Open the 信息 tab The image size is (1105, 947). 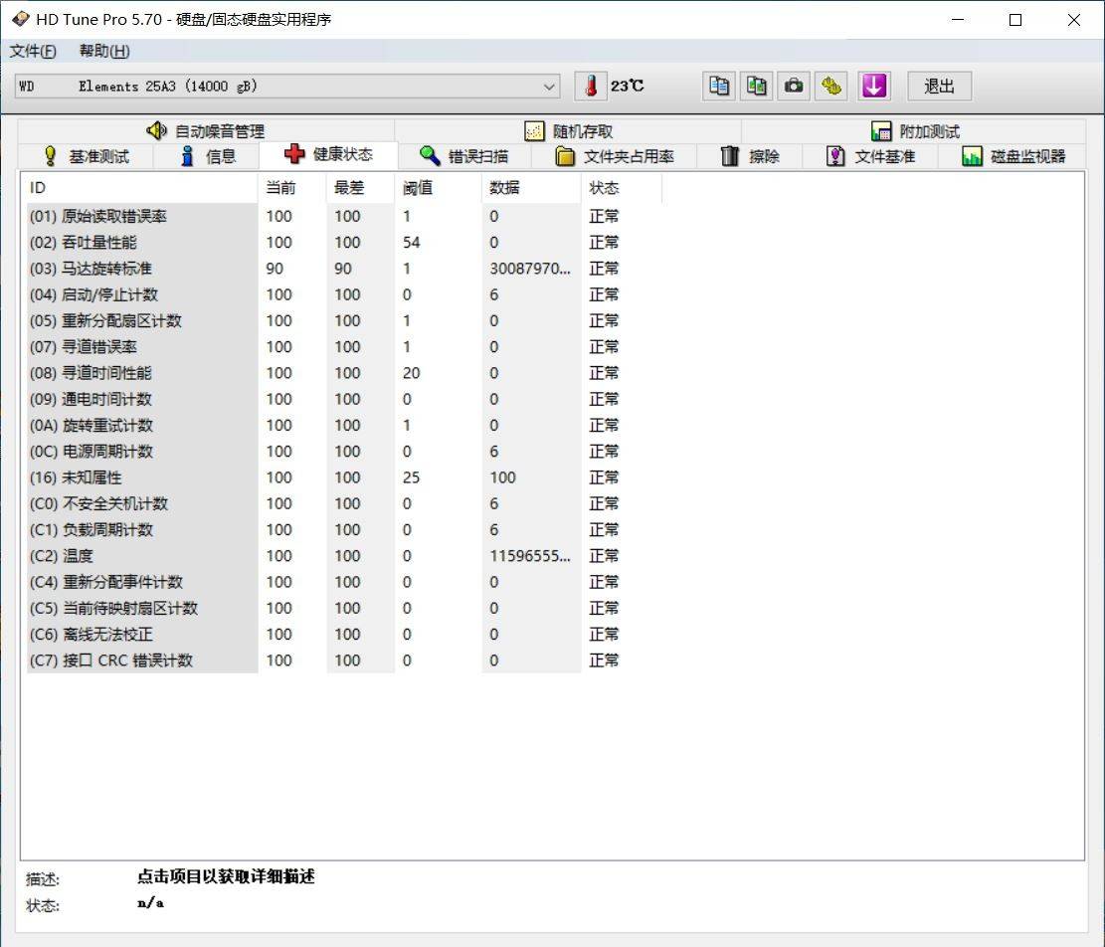[x=207, y=155]
